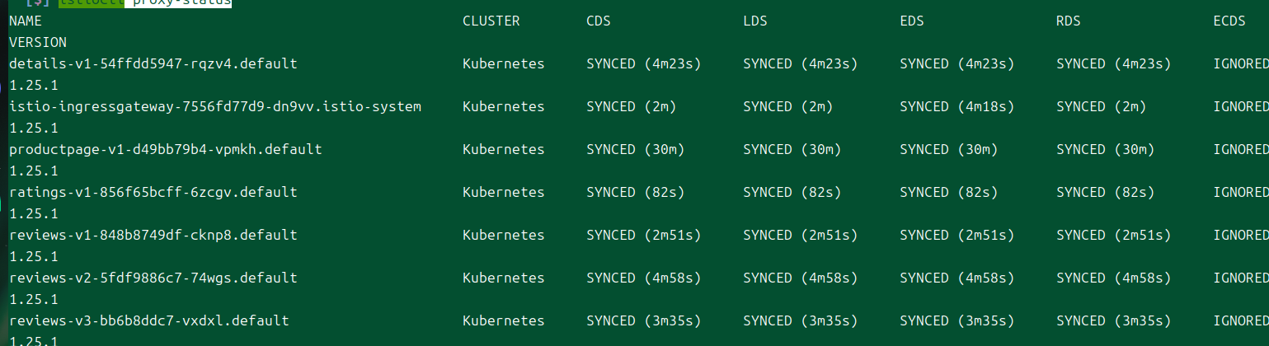Select proxy name reviews-v3-bb6b8ddc7-vxdxl.default
1269x346 pixels.
click(x=149, y=320)
